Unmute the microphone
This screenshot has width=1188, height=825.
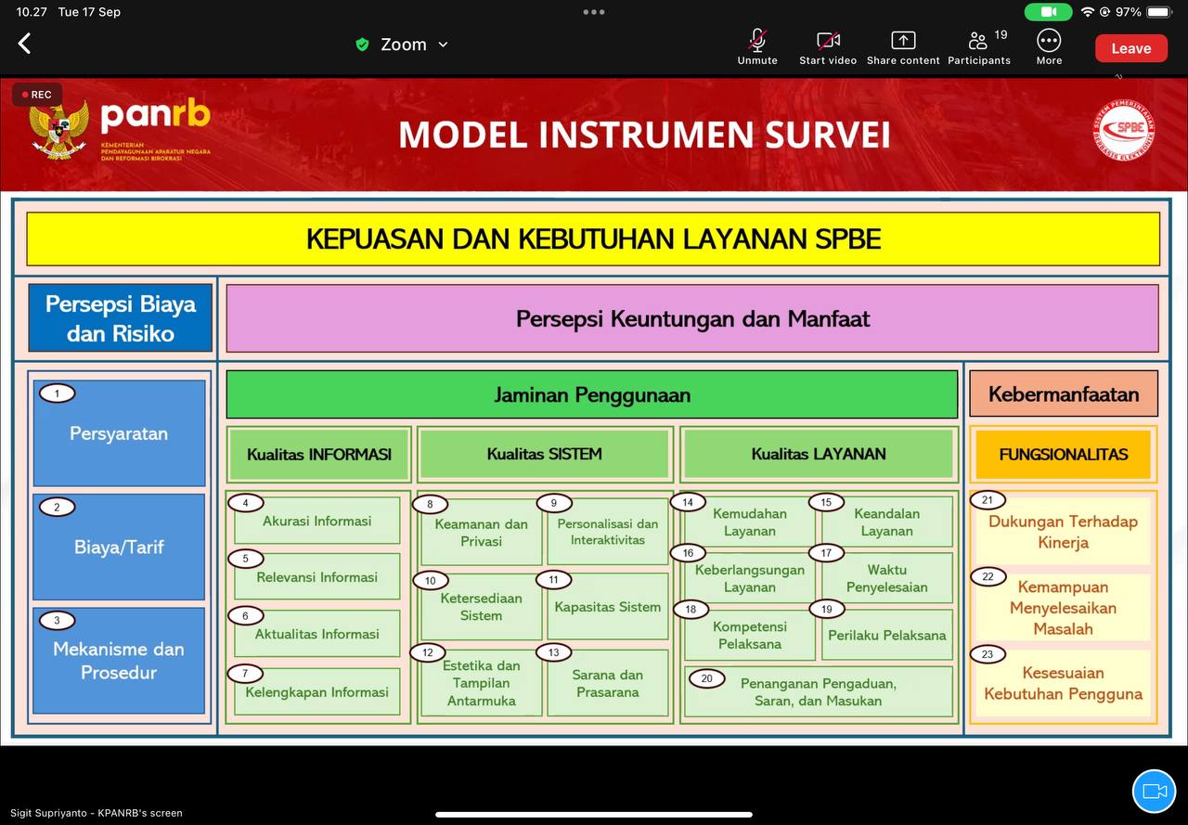(x=757, y=46)
